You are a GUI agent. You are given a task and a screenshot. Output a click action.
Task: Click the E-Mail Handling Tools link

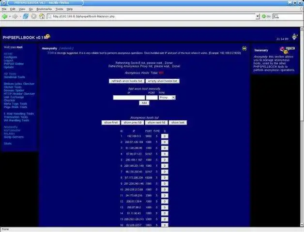pyautogui.click(x=19, y=114)
